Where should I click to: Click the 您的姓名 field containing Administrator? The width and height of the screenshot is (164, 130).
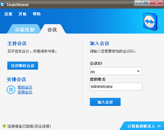click(x=116, y=87)
